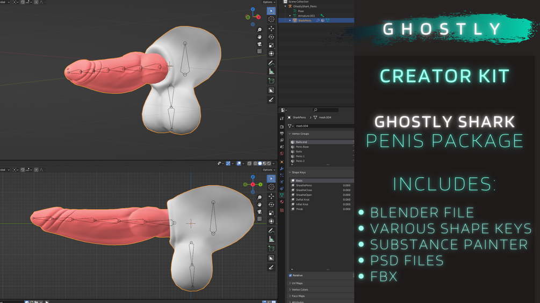The height and width of the screenshot is (303, 540).
Task: Activate the Transform tool in upper viewport
Action: coord(271,54)
